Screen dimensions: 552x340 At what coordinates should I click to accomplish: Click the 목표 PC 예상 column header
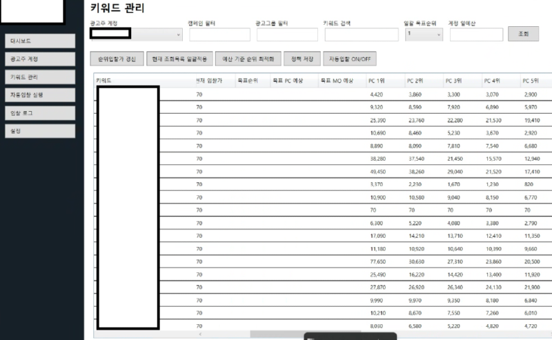(294, 81)
